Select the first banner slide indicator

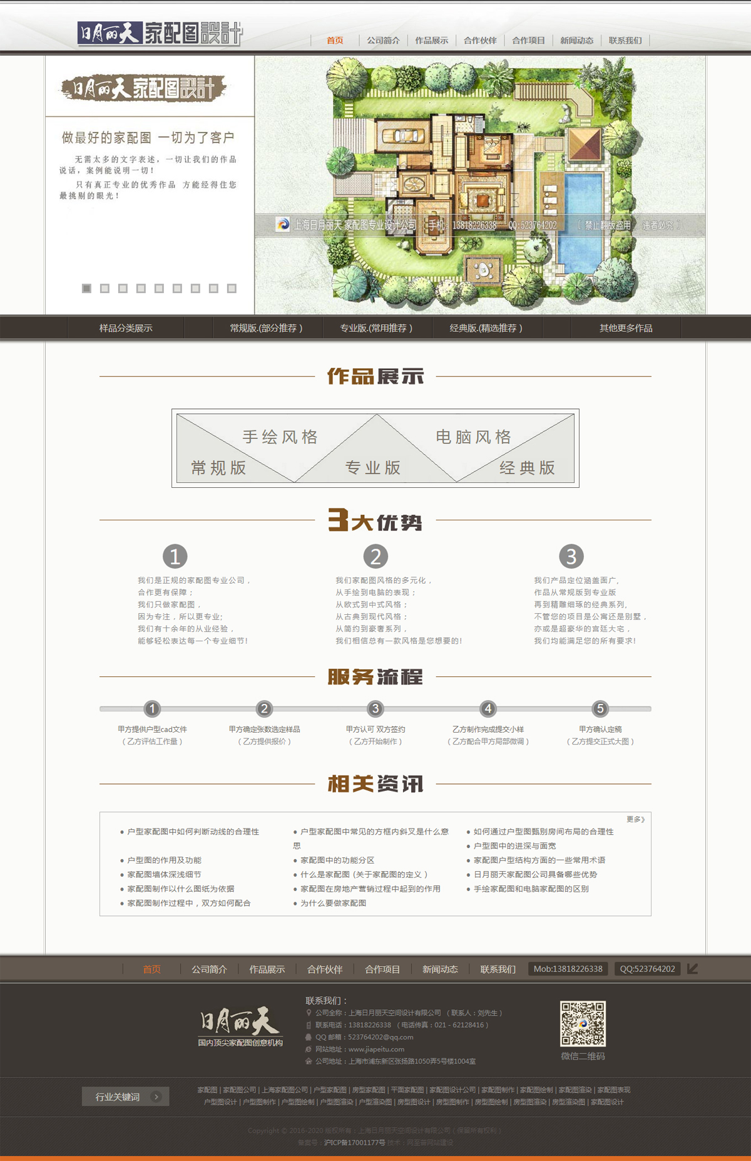(x=87, y=288)
